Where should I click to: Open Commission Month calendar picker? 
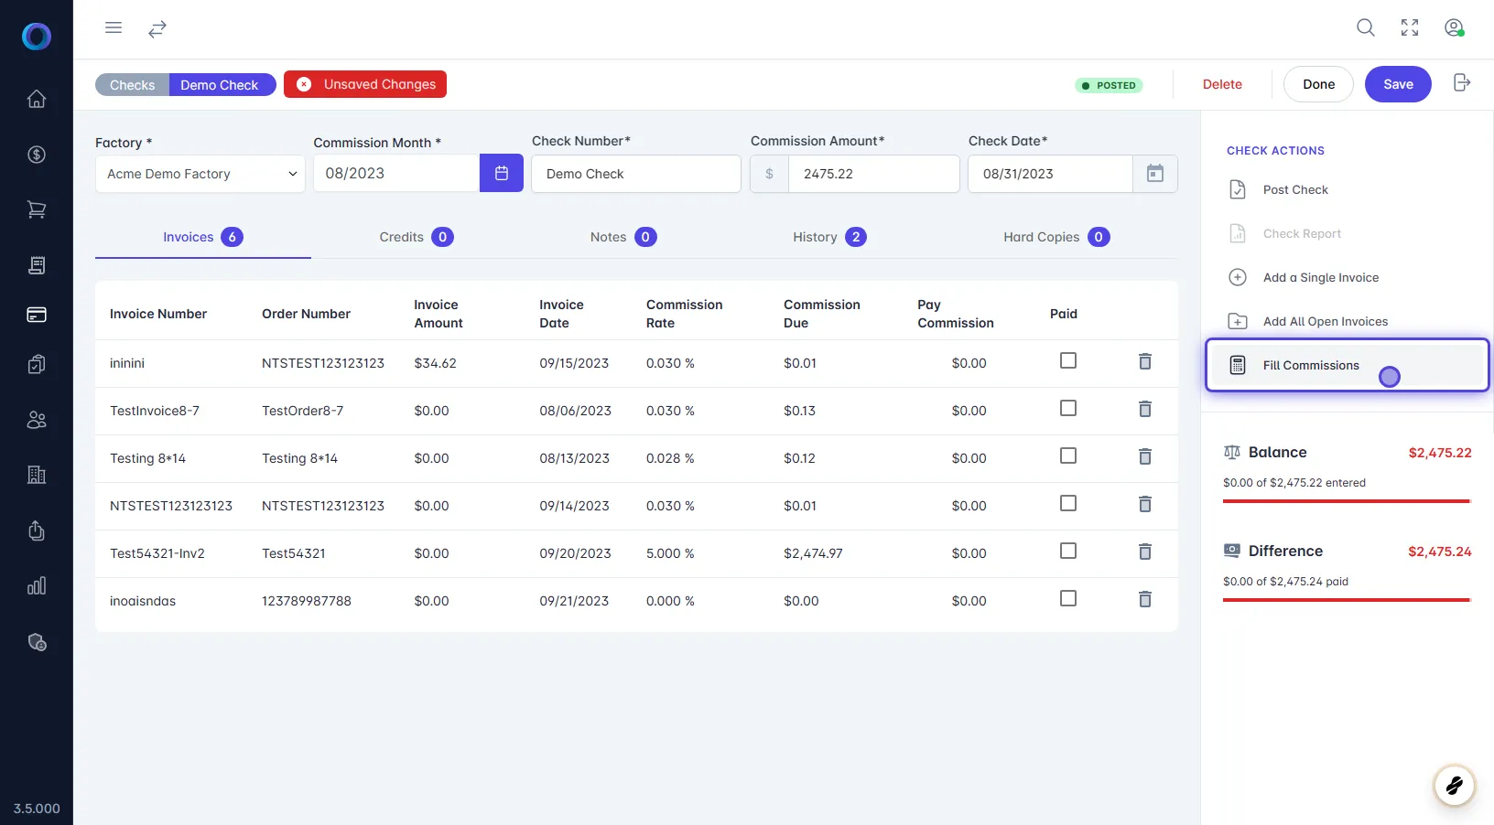(x=502, y=173)
